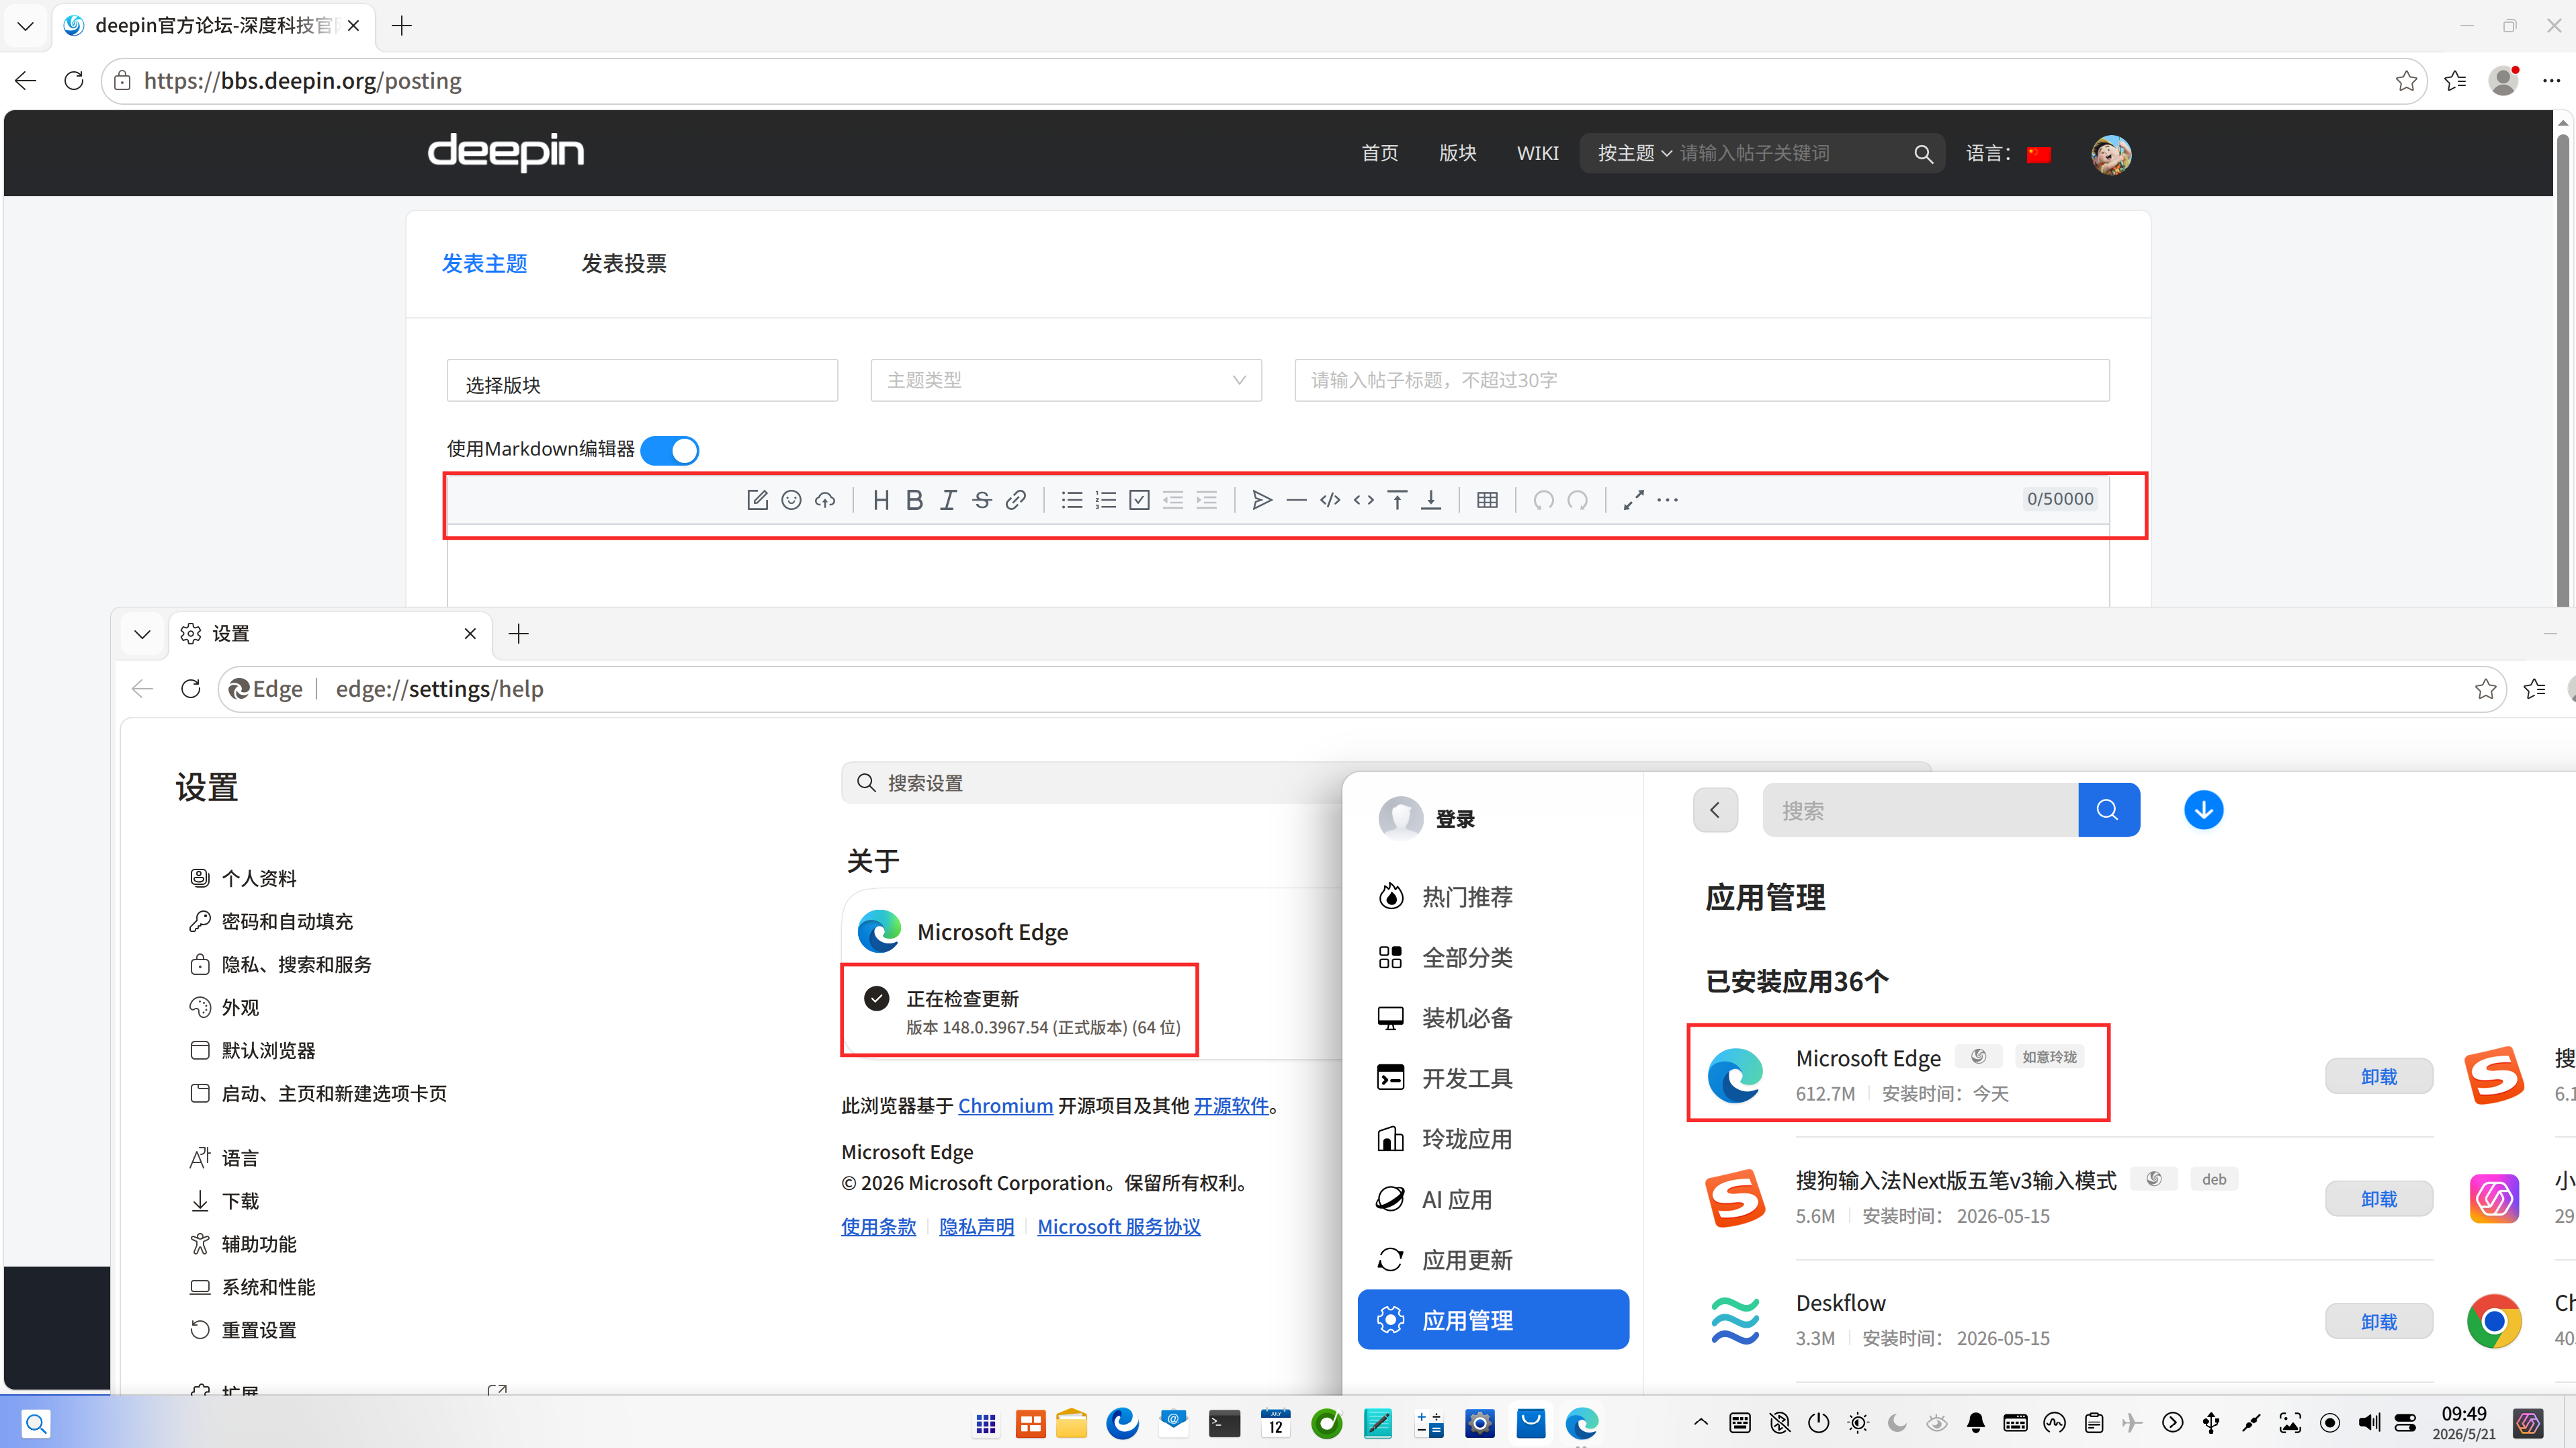The height and width of the screenshot is (1448, 2576).
Task: Click the emoji smiley icon in editor toolbar
Action: tap(791, 500)
